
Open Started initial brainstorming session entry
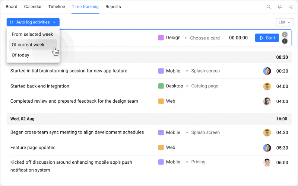69,71
